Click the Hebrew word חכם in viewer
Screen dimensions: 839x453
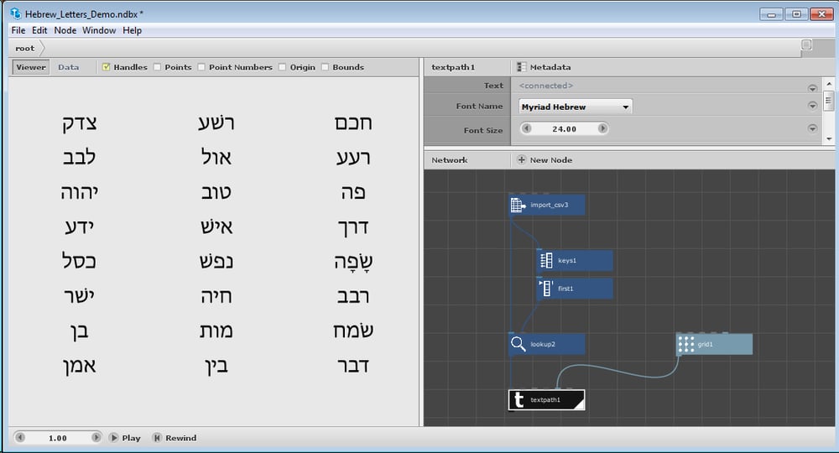click(353, 123)
